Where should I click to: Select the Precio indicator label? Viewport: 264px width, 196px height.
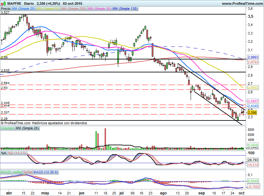(6, 9)
